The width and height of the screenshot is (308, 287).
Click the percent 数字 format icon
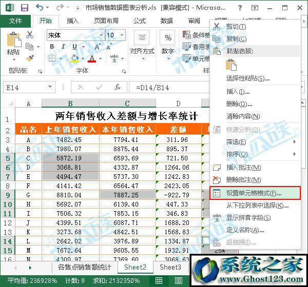point(168,38)
